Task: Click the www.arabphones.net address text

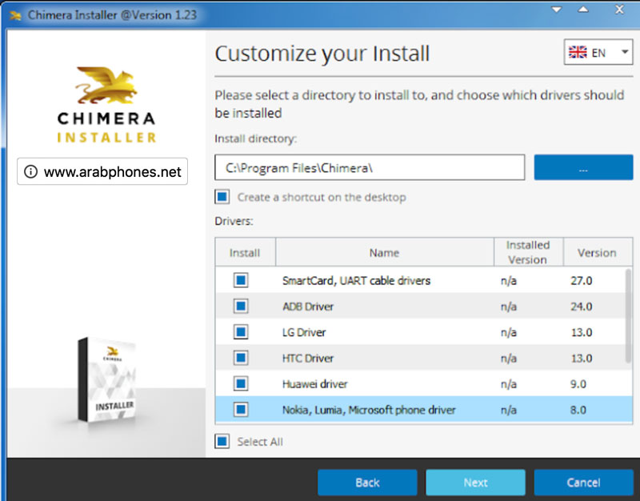Action: 112,172
